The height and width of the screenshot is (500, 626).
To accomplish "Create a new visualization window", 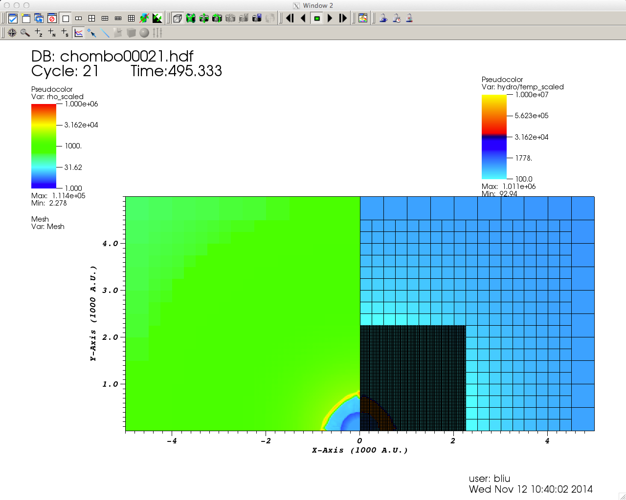I will pyautogui.click(x=26, y=19).
